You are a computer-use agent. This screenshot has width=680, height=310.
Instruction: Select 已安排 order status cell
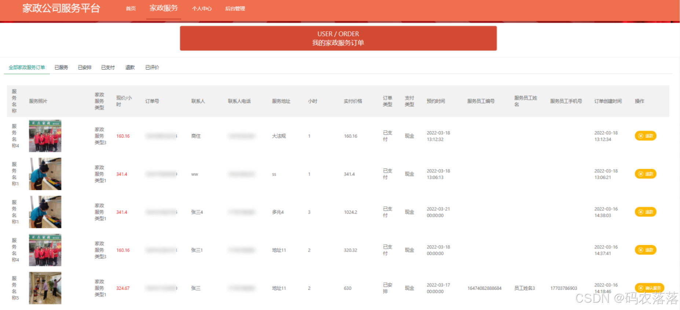(x=387, y=288)
